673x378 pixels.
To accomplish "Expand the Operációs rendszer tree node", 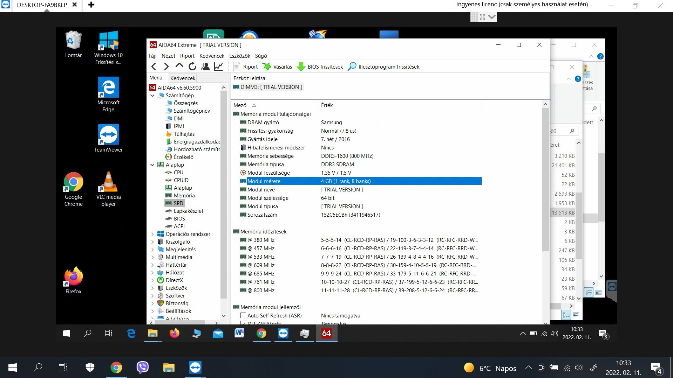I will 152,234.
